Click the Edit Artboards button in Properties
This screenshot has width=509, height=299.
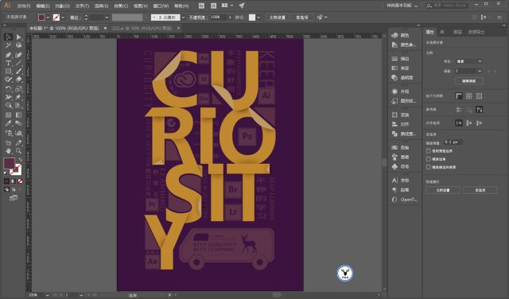468,81
